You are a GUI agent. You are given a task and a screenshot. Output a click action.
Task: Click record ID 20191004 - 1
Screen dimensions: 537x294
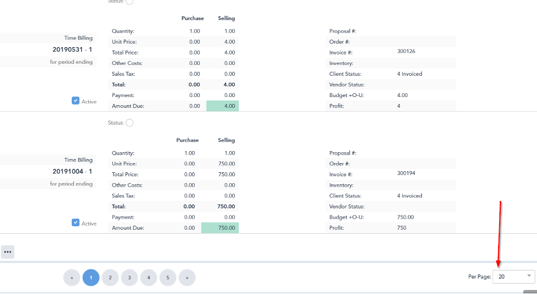point(72,171)
